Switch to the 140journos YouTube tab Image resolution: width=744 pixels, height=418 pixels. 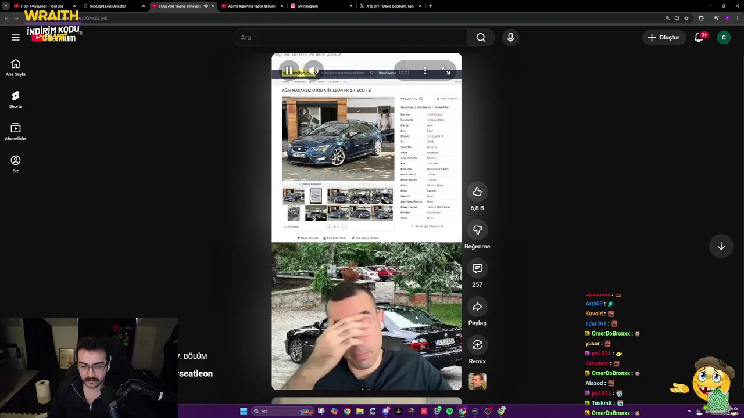(44, 6)
